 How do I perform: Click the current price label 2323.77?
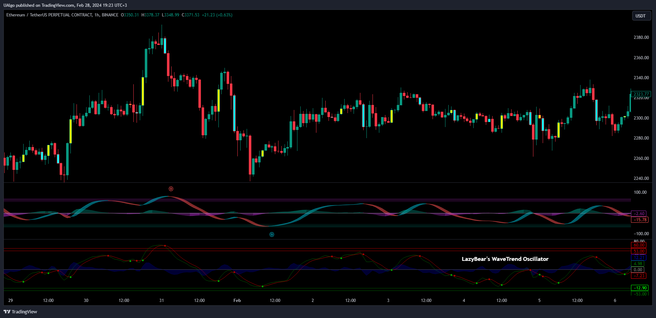pyautogui.click(x=641, y=94)
